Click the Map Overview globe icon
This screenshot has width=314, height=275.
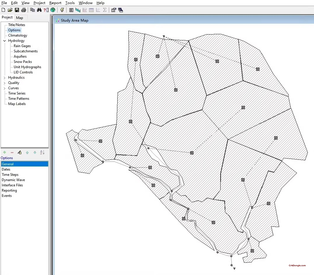click(53, 10)
